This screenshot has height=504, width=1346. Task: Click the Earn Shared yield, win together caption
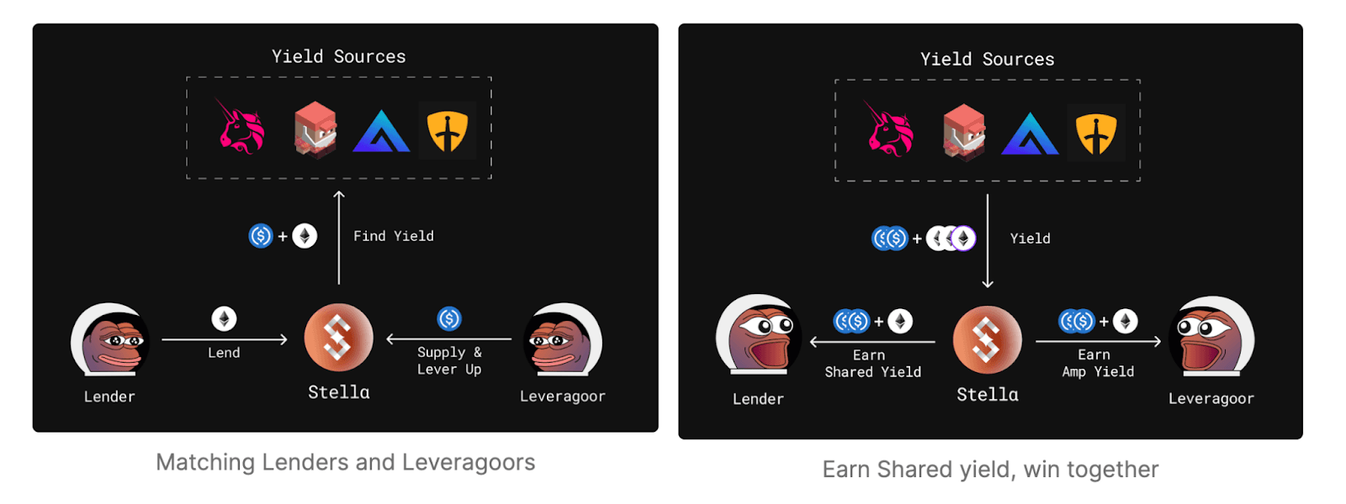click(990, 469)
